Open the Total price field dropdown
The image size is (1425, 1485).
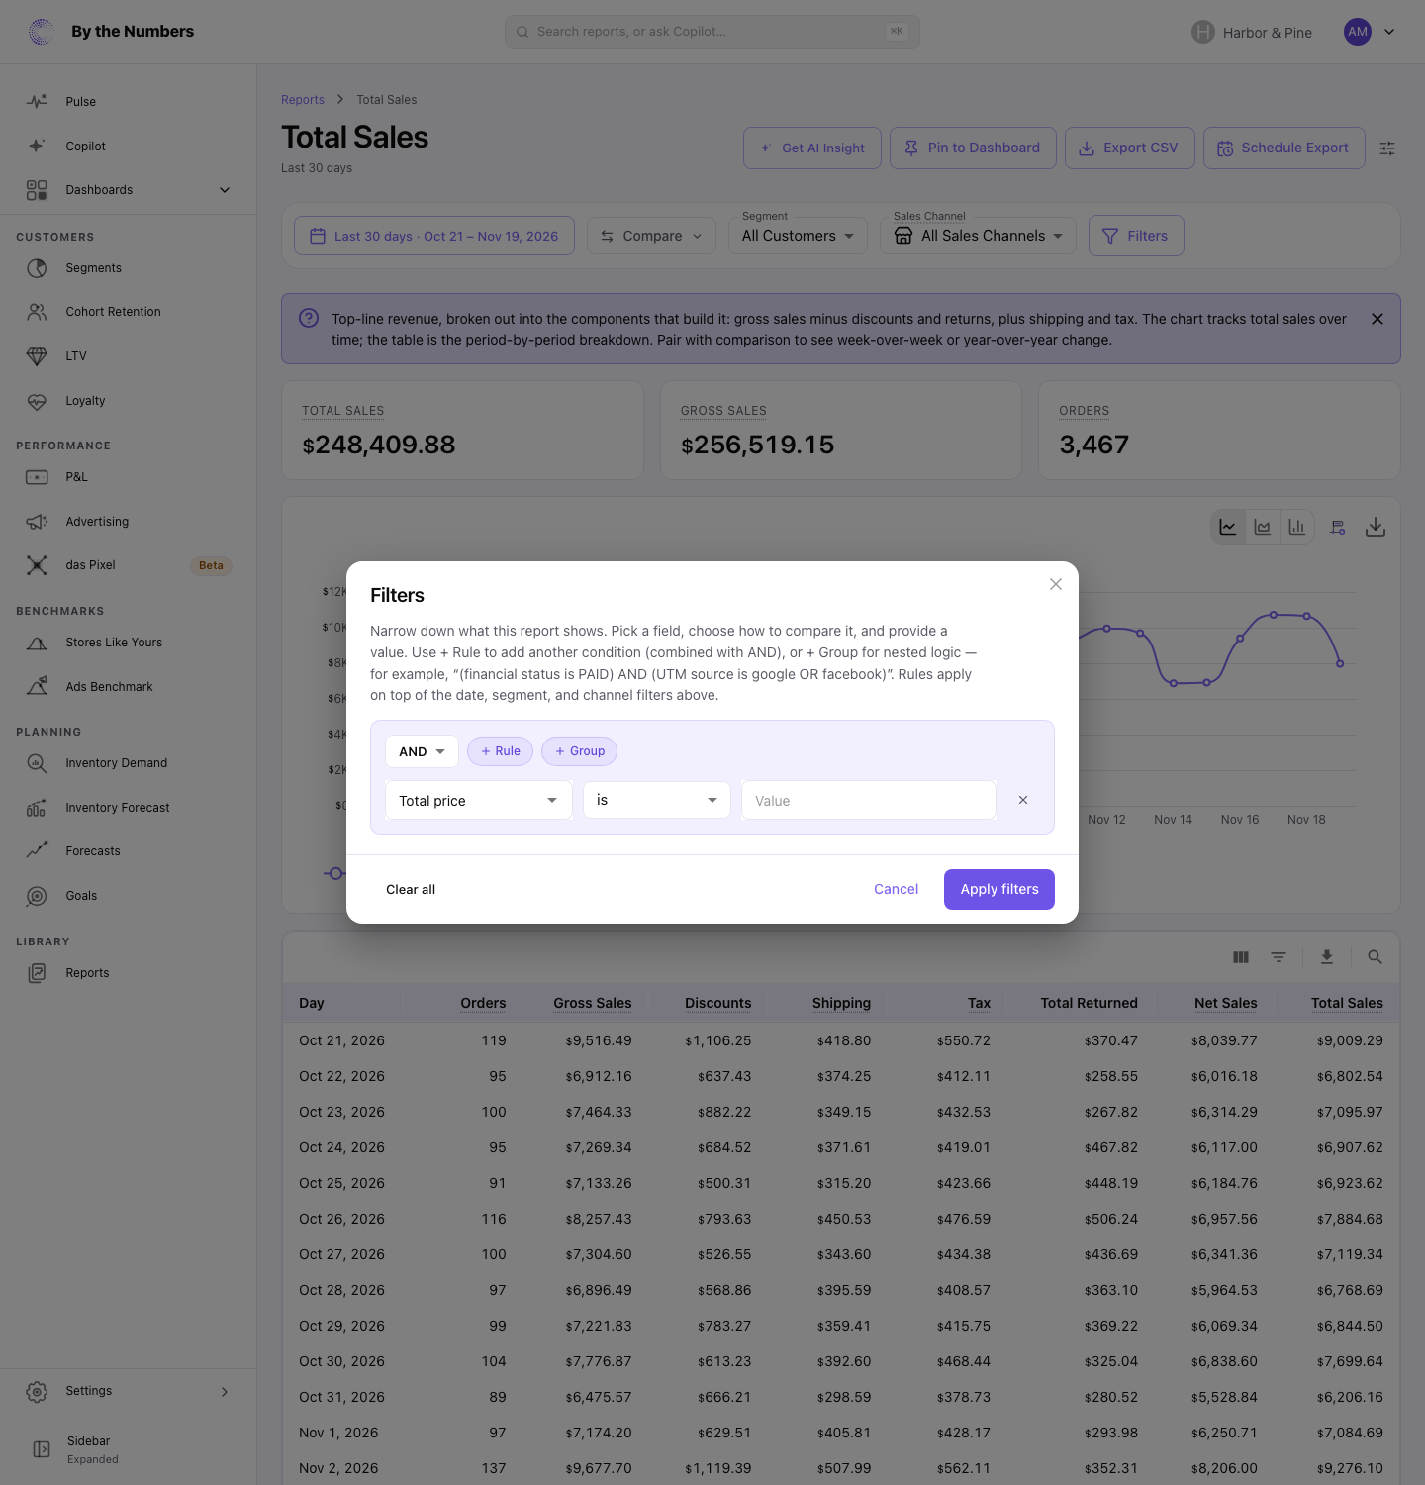click(x=479, y=800)
